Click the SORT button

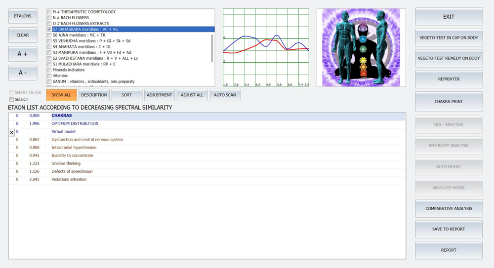126,95
